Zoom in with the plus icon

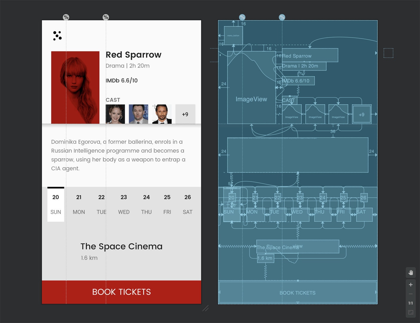(410, 285)
